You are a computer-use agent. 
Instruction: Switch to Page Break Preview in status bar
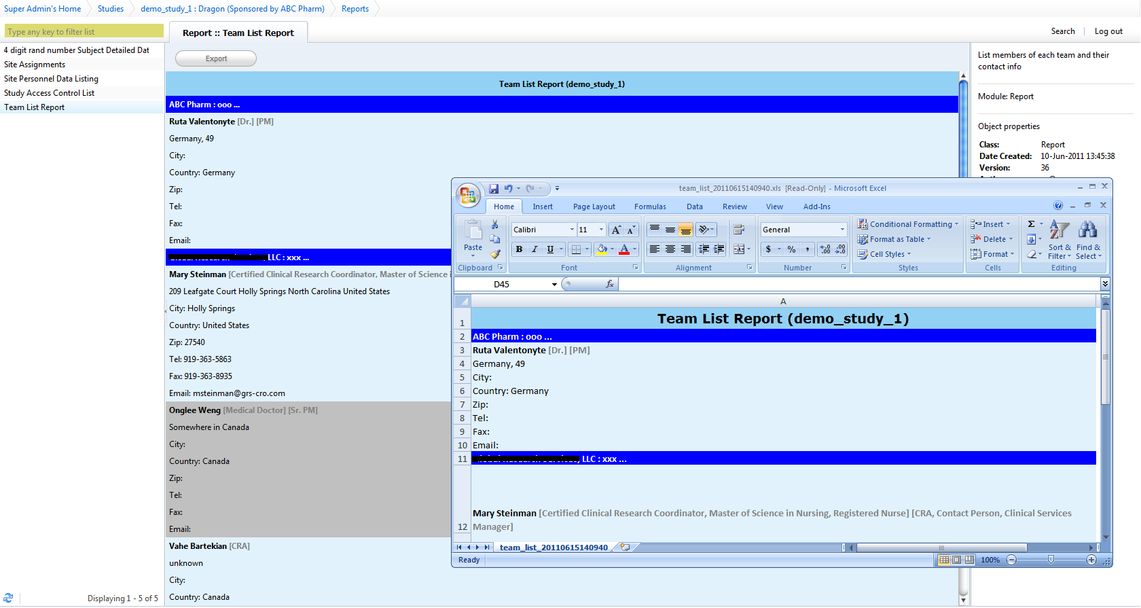[x=969, y=560]
